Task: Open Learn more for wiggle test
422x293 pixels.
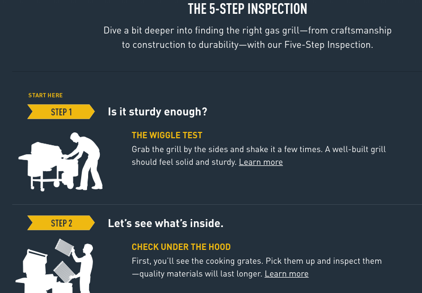Action: pos(261,162)
